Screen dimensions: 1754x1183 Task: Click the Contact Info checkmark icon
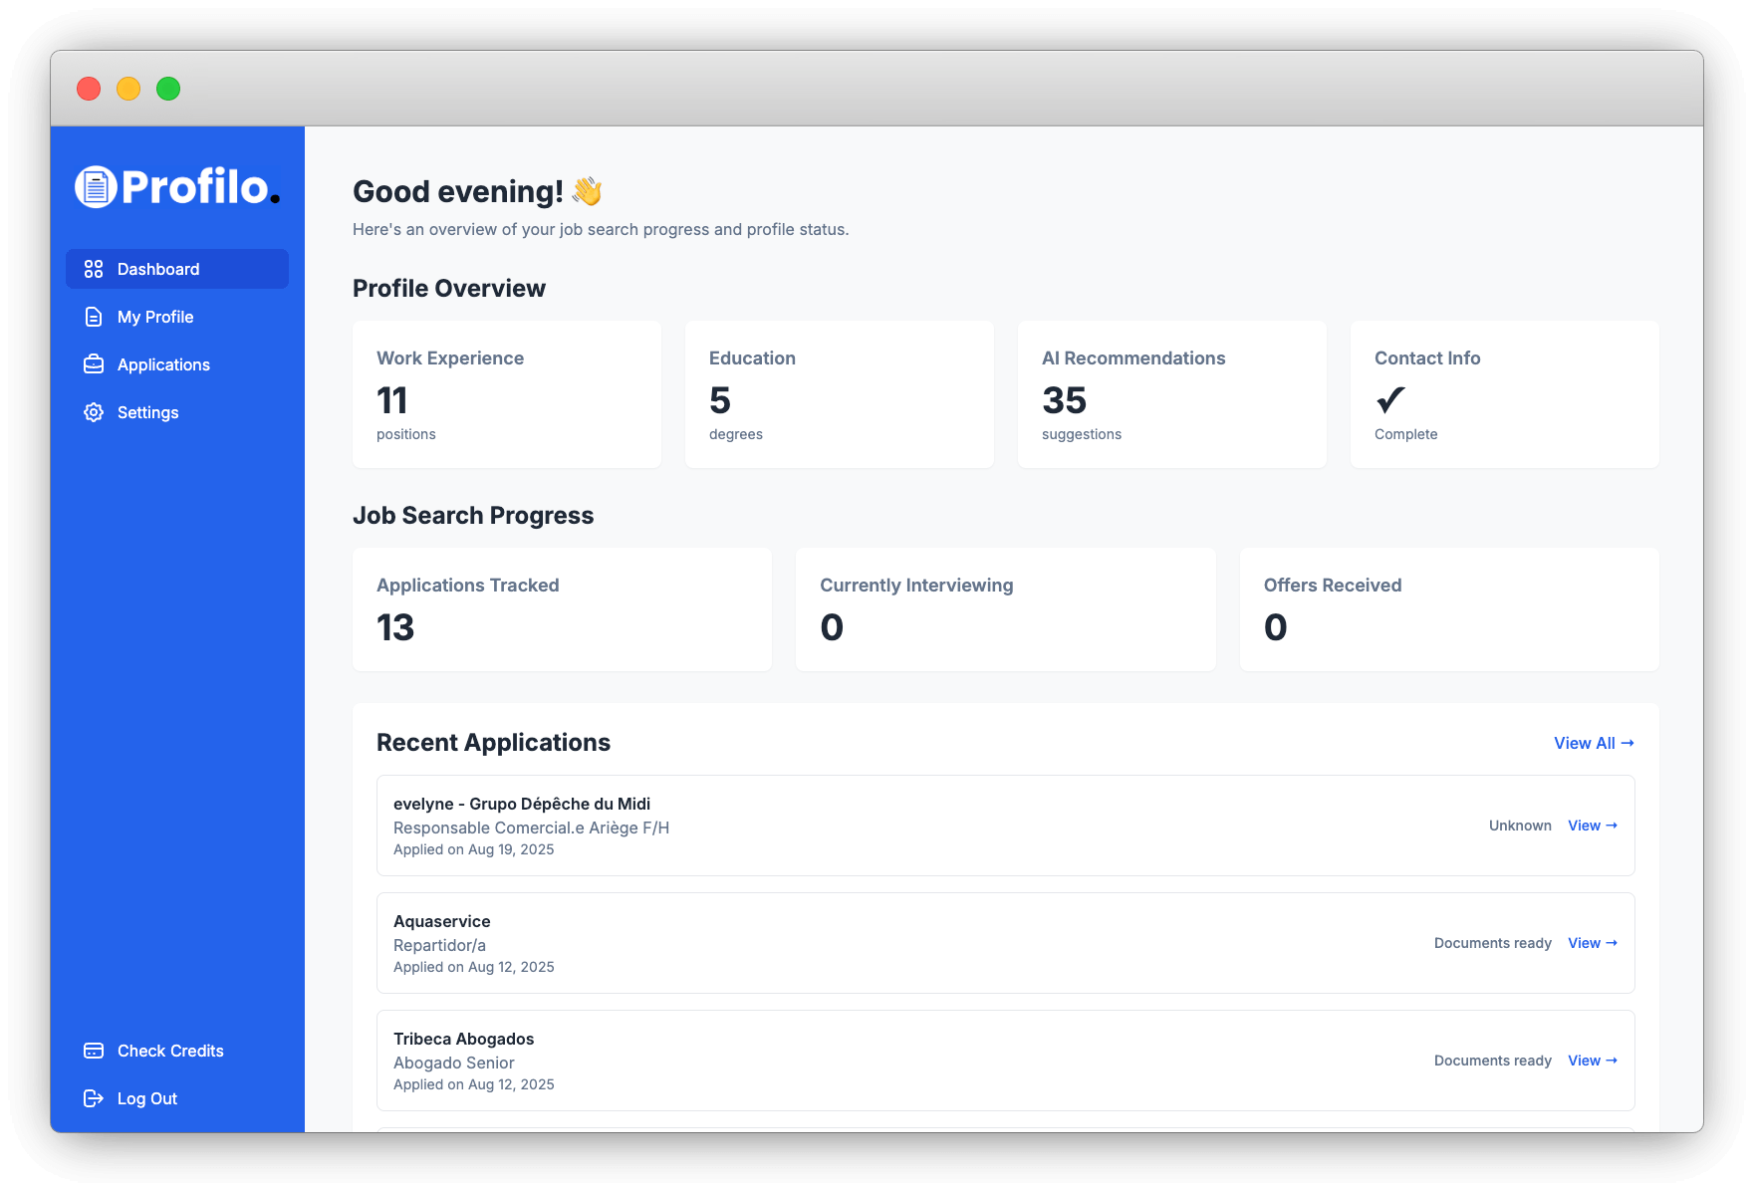click(x=1390, y=400)
